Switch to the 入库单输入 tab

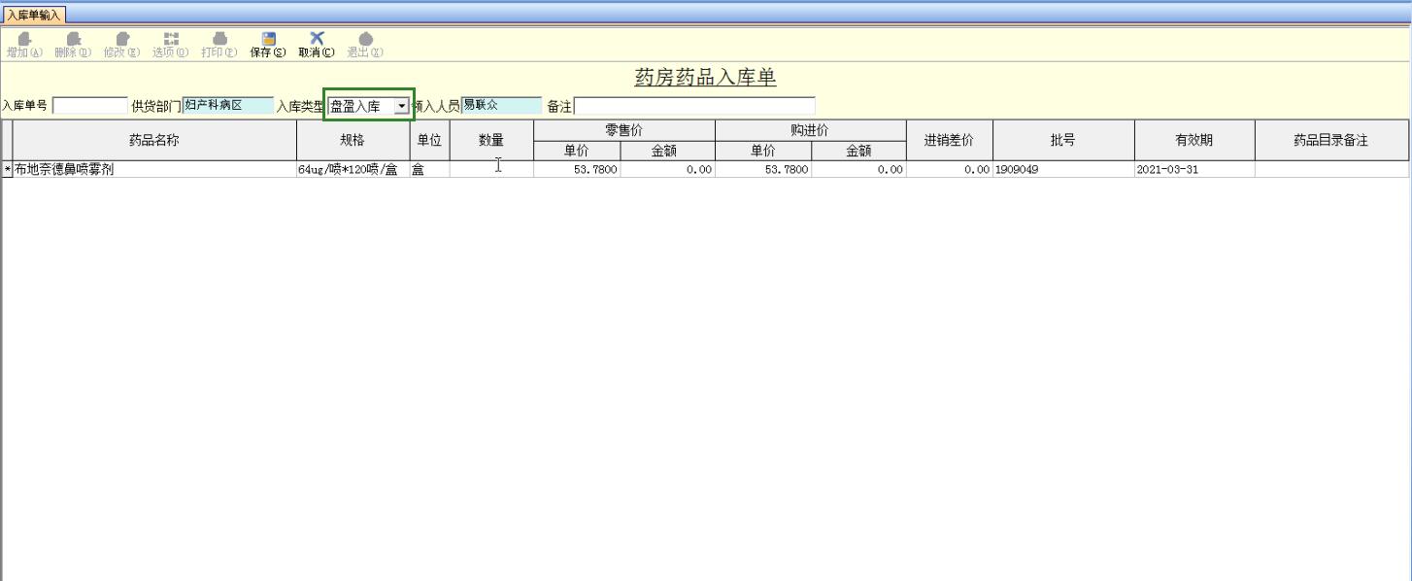(34, 15)
